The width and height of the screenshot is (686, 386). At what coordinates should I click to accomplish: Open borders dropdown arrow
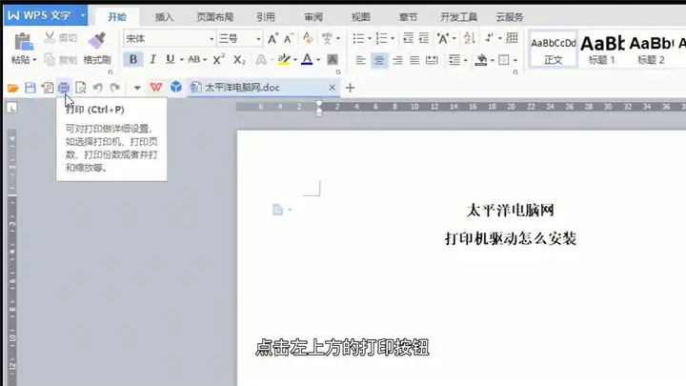(515, 60)
